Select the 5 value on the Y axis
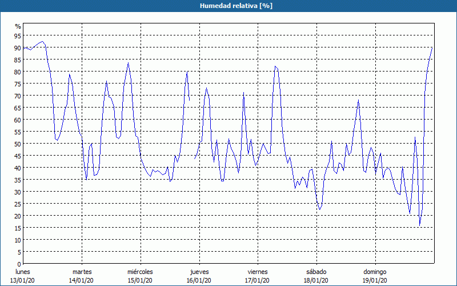 [19, 252]
